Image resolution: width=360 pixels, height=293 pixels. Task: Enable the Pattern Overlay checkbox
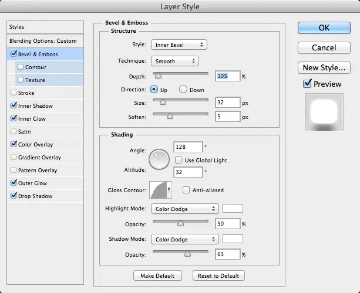click(14, 170)
